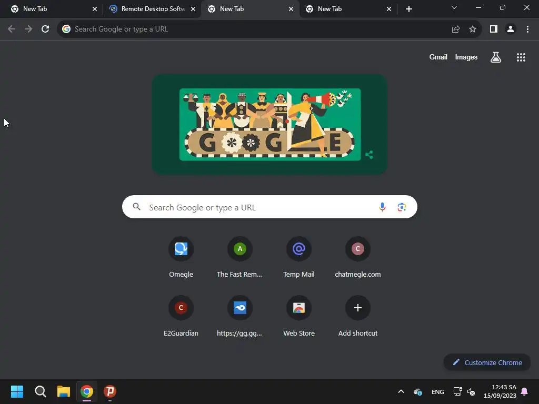Click the magnifier in the search box
Screen dimensions: 539x404
(x=136, y=206)
